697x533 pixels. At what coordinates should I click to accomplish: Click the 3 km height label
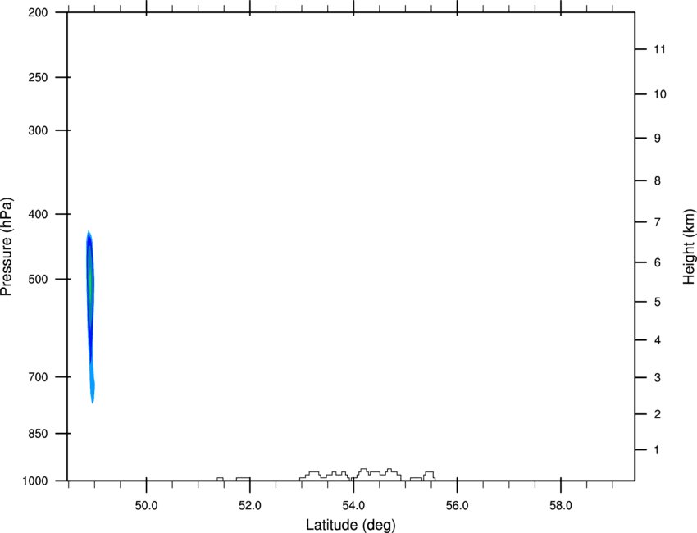click(658, 378)
